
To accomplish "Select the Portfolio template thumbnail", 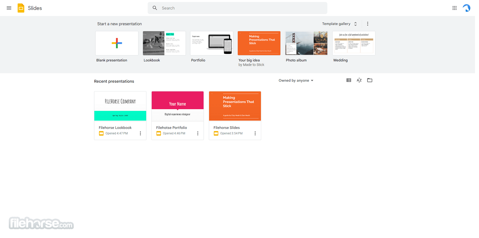I will pyautogui.click(x=212, y=43).
